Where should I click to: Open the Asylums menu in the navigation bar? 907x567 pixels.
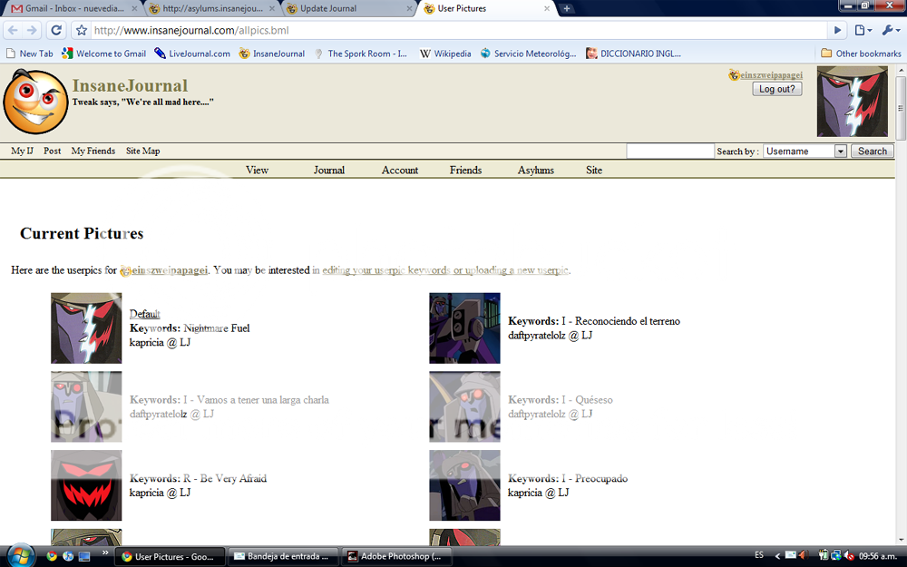coord(535,170)
